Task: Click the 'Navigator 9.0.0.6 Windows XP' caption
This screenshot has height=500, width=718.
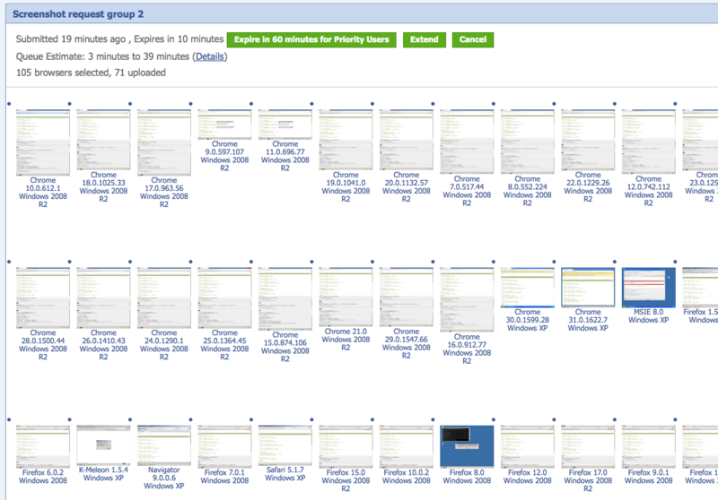Action: coord(164,478)
